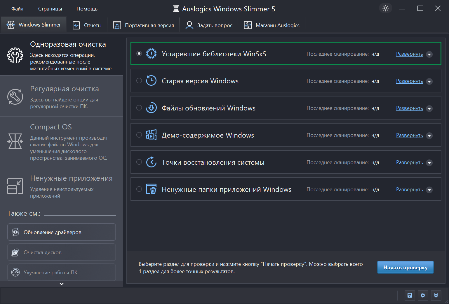Click the Очистка дисков broom icon

(x=15, y=252)
